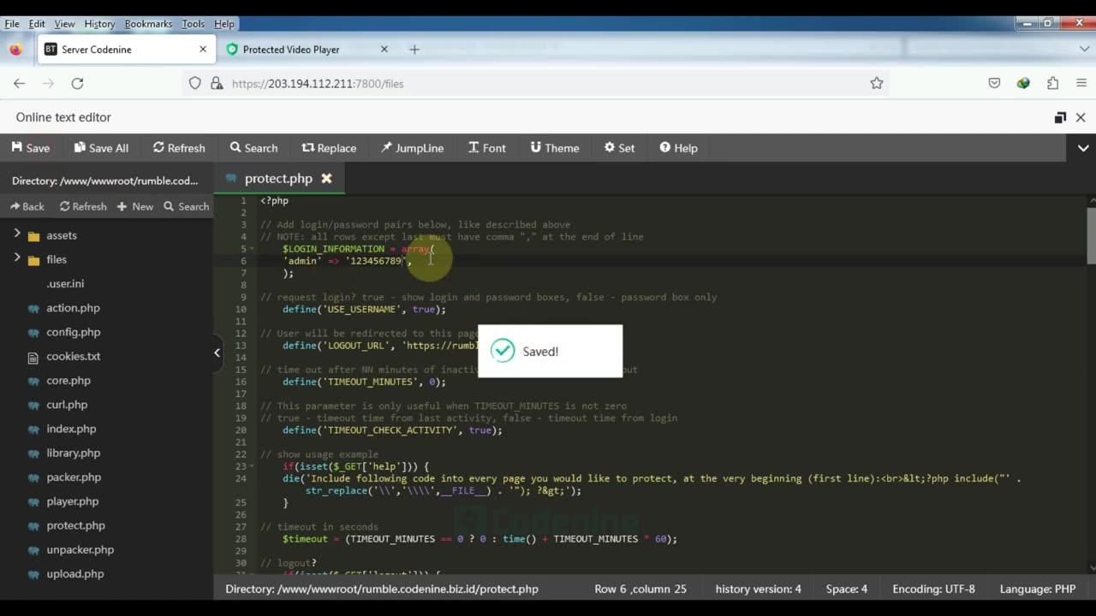Click the Save All toolbar button
Viewport: 1096px width, 616px height.
(101, 148)
